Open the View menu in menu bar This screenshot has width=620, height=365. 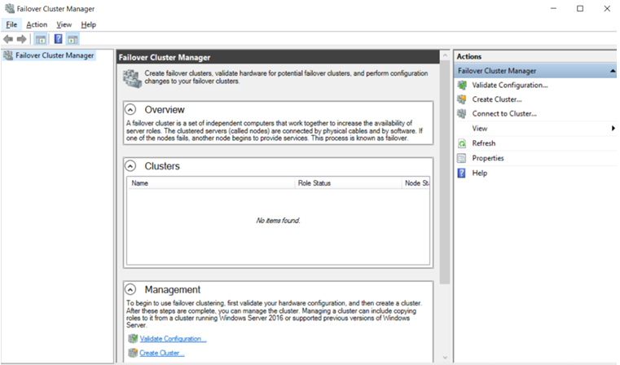pyautogui.click(x=64, y=24)
